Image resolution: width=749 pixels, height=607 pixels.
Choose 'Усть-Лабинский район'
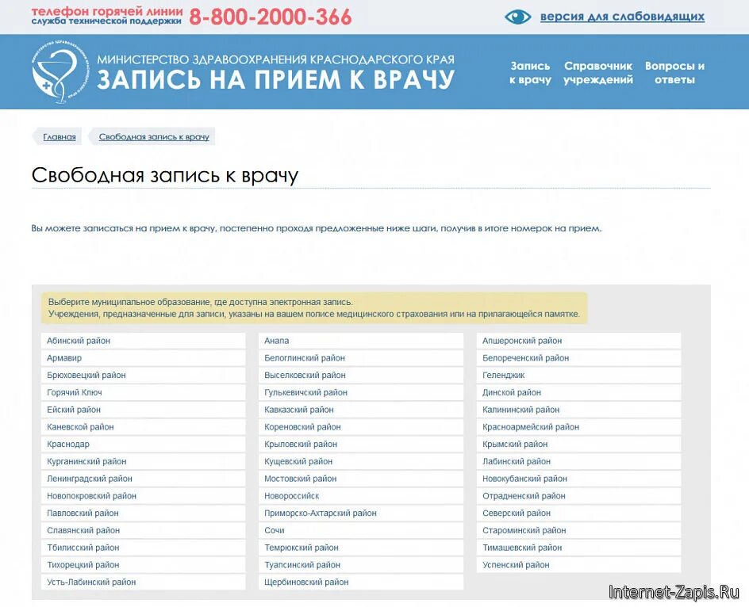point(144,582)
